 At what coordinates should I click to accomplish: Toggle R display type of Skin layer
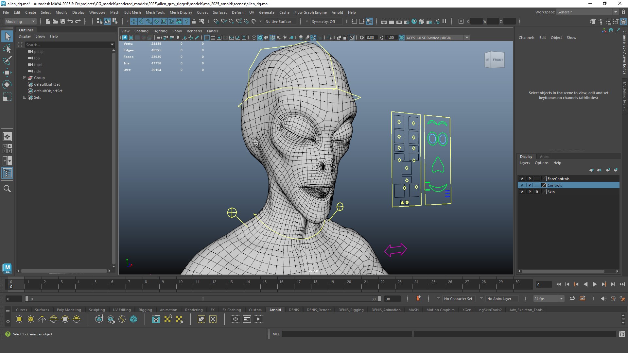coord(537,192)
